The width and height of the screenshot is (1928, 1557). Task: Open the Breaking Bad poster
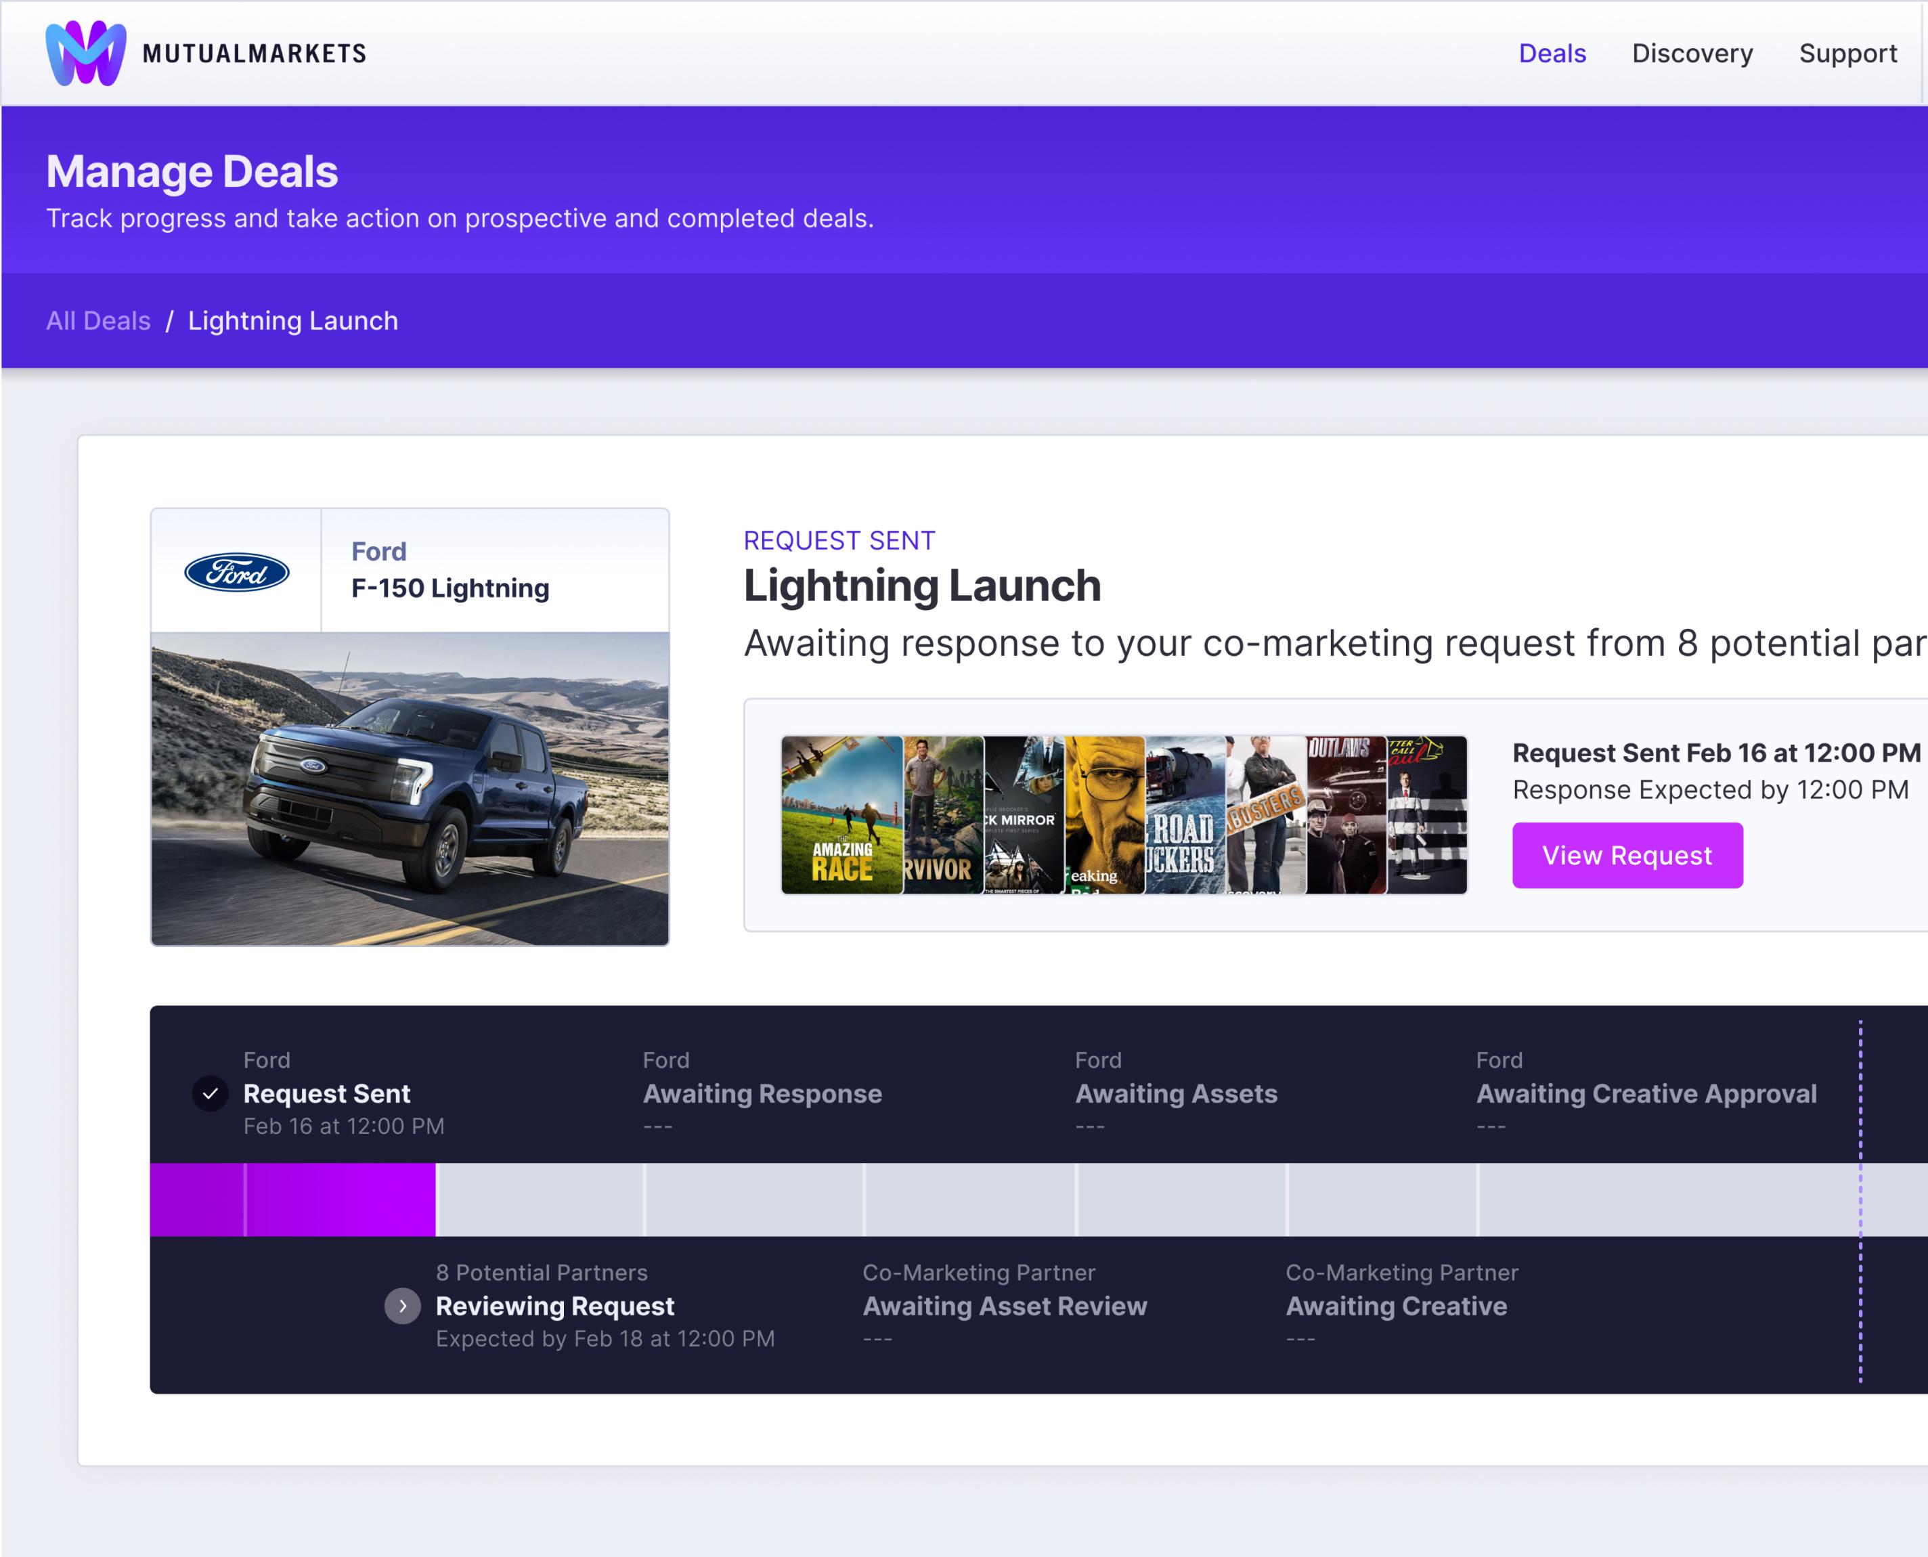(1105, 815)
